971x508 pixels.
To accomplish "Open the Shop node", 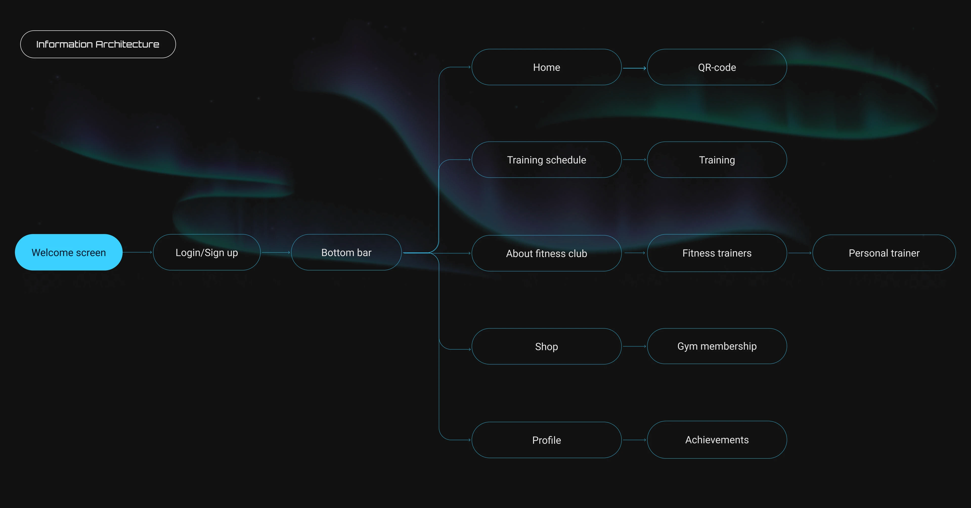I will (546, 347).
